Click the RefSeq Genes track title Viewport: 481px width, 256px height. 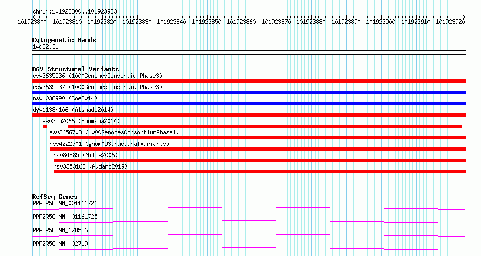(x=55, y=197)
